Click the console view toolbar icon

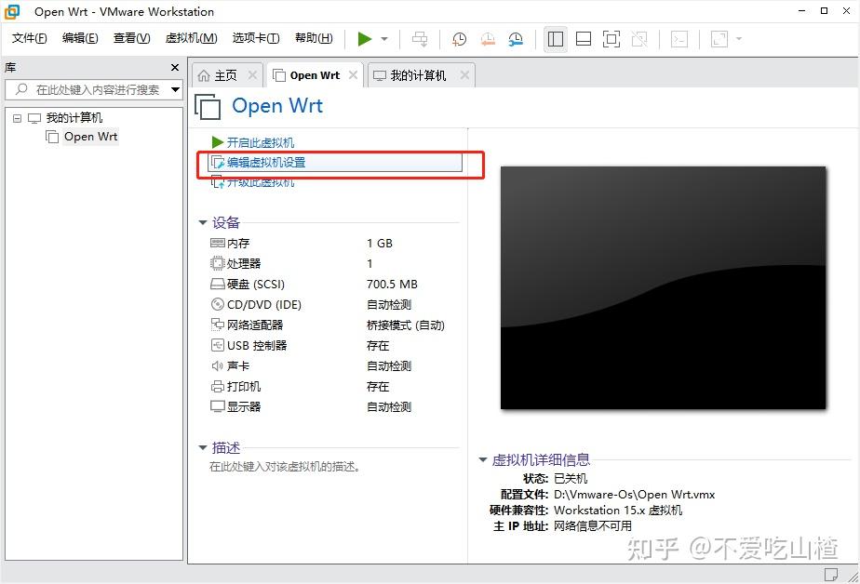[679, 39]
